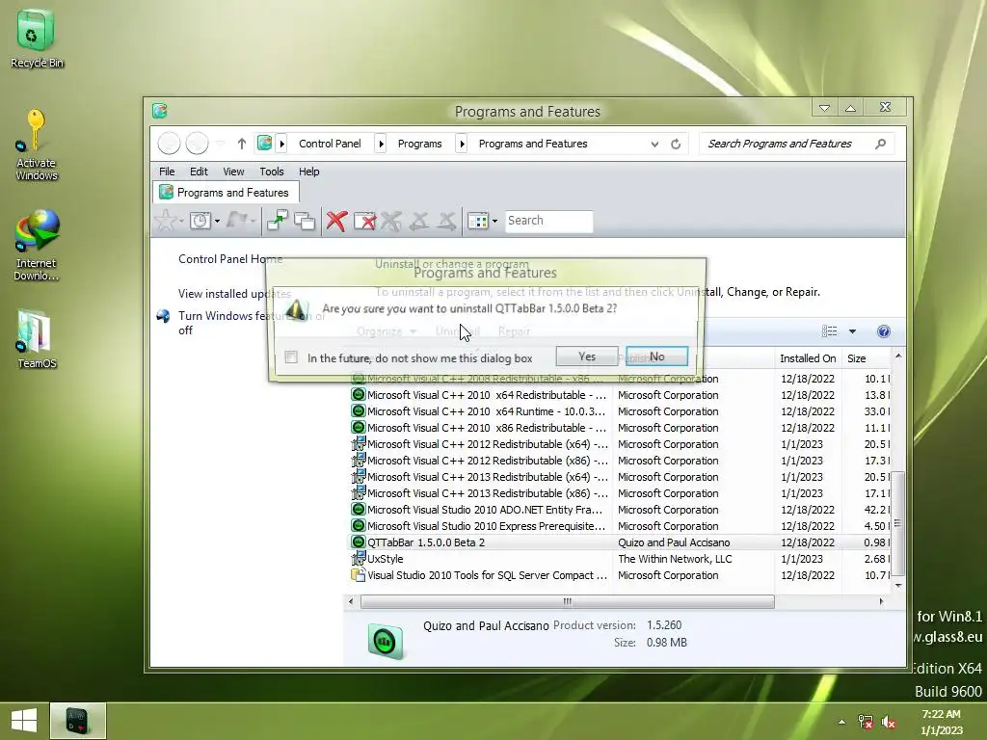Expand arrow after Programs breadcrumb

pyautogui.click(x=462, y=144)
